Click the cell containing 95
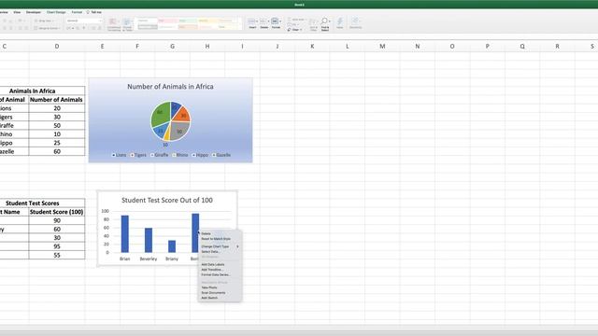Screen dimensions: 598x336 click(x=57, y=246)
